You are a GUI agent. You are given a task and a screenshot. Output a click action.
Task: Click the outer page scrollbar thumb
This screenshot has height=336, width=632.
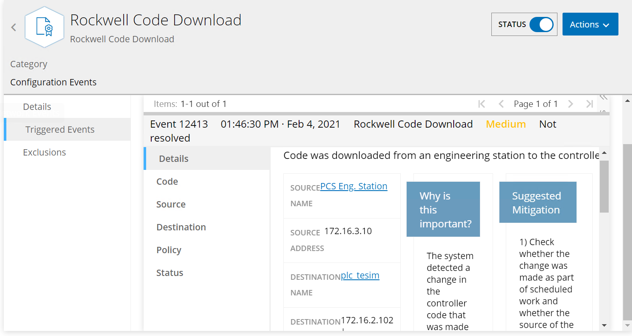tap(628, 232)
